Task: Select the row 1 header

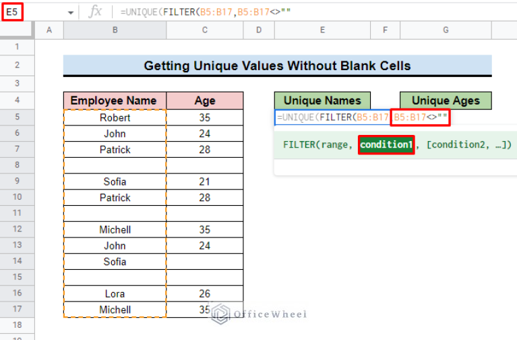Action: pyautogui.click(x=18, y=47)
